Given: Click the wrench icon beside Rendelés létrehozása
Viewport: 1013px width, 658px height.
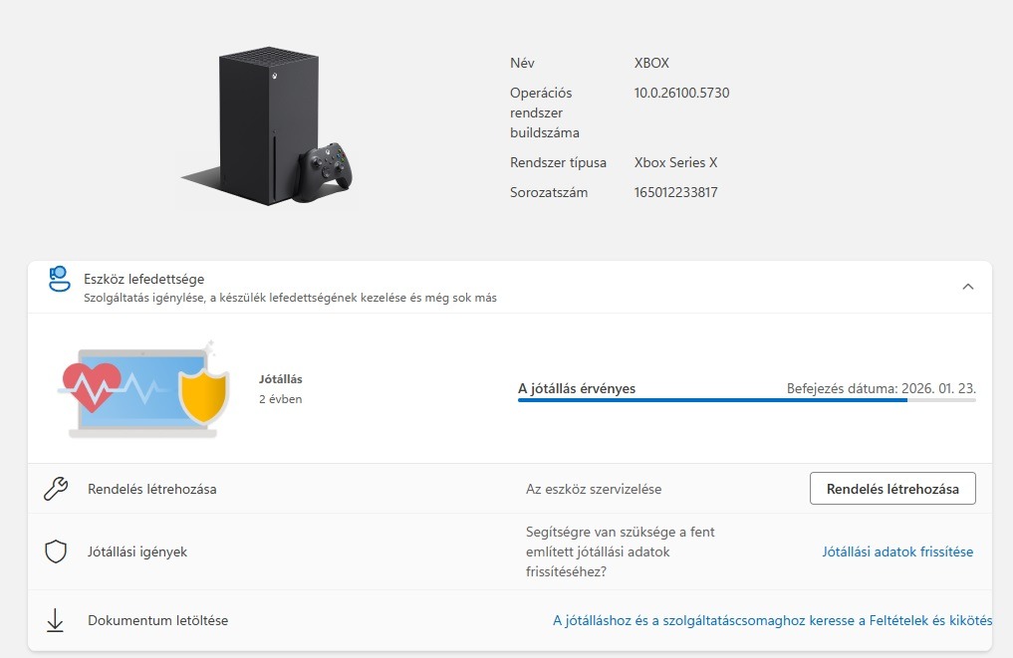Looking at the screenshot, I should click(x=56, y=489).
